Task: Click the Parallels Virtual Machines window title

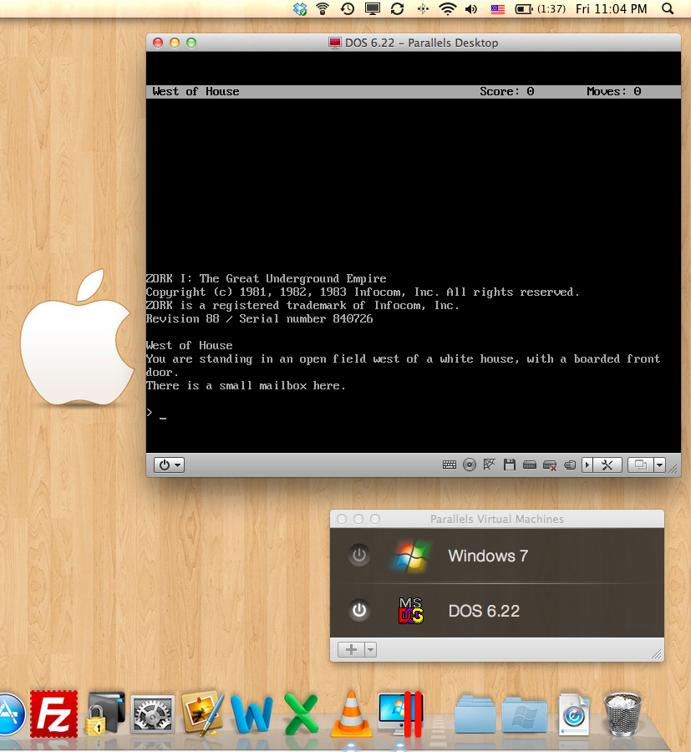Action: coord(497,519)
